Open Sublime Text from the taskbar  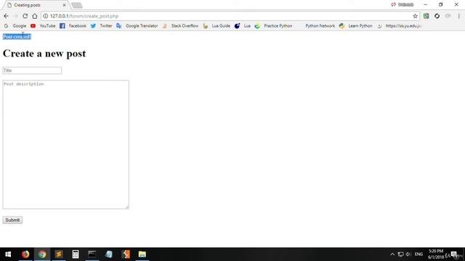pyautogui.click(x=59, y=254)
